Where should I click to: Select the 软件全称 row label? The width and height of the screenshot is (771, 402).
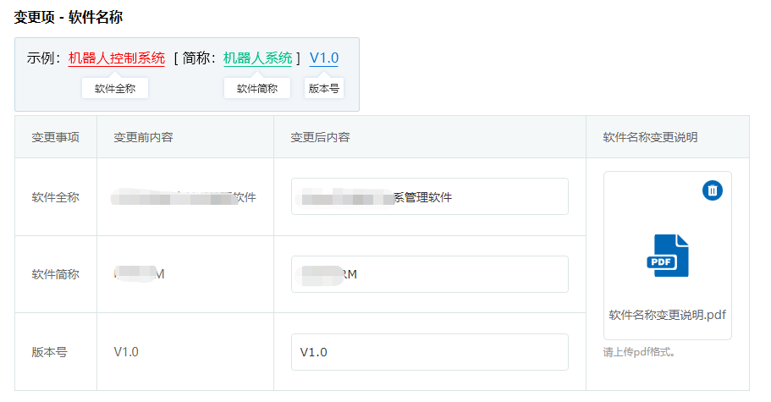click(56, 197)
